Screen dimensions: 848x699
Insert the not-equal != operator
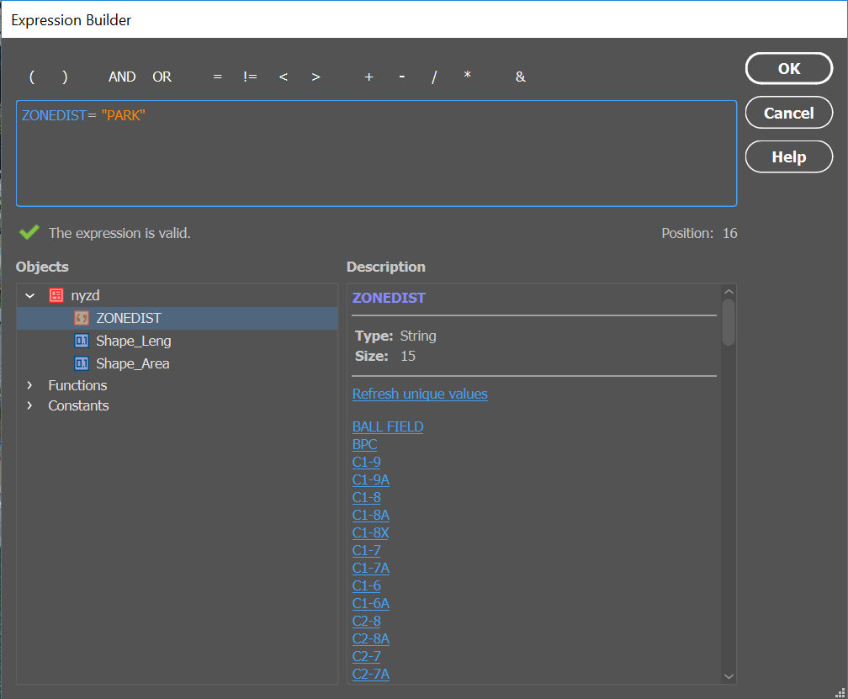point(250,77)
